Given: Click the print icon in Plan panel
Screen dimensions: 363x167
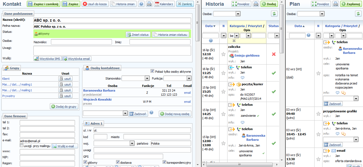Looking at the screenshot, I should [335, 4].
